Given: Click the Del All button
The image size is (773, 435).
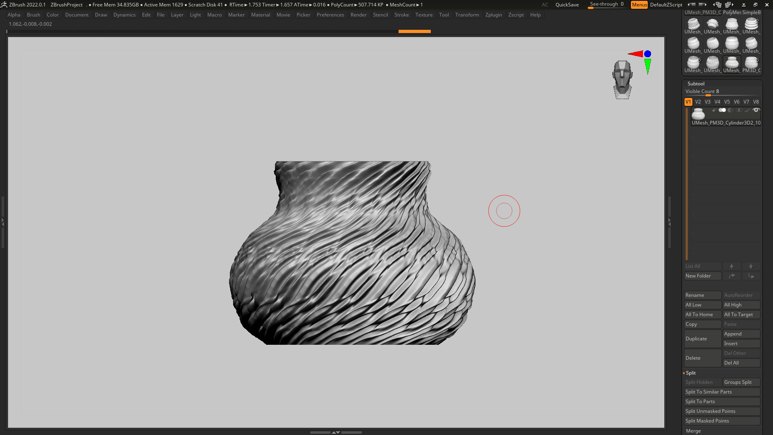Looking at the screenshot, I should click(x=741, y=363).
